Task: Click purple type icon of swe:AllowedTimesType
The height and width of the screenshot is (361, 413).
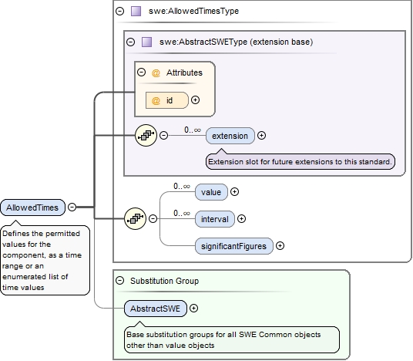Action: [136, 12]
